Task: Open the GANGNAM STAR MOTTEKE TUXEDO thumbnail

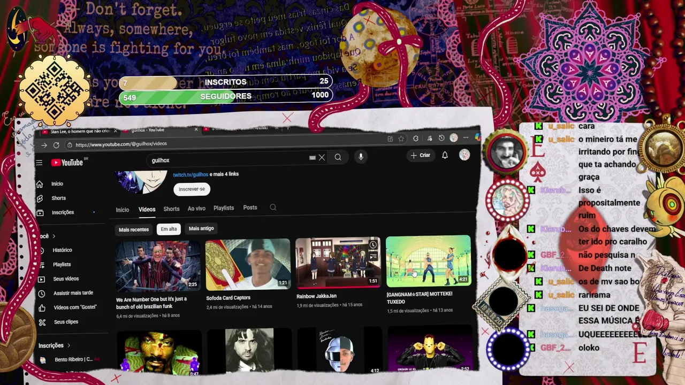Action: [428, 260]
